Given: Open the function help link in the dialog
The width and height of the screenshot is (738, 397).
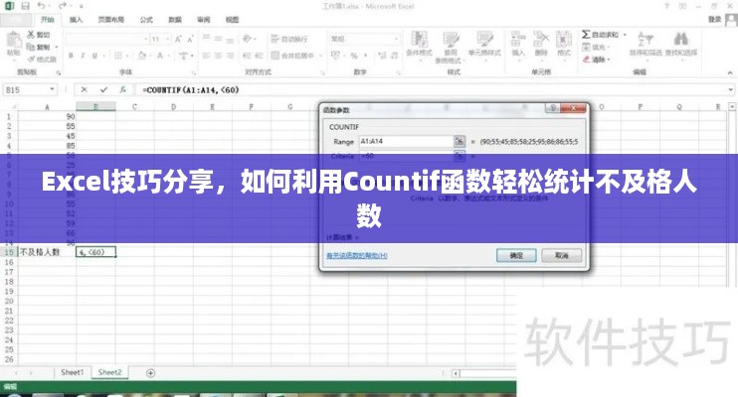Looking at the screenshot, I should point(356,255).
